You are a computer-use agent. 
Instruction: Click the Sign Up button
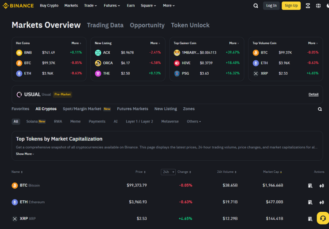291,6
